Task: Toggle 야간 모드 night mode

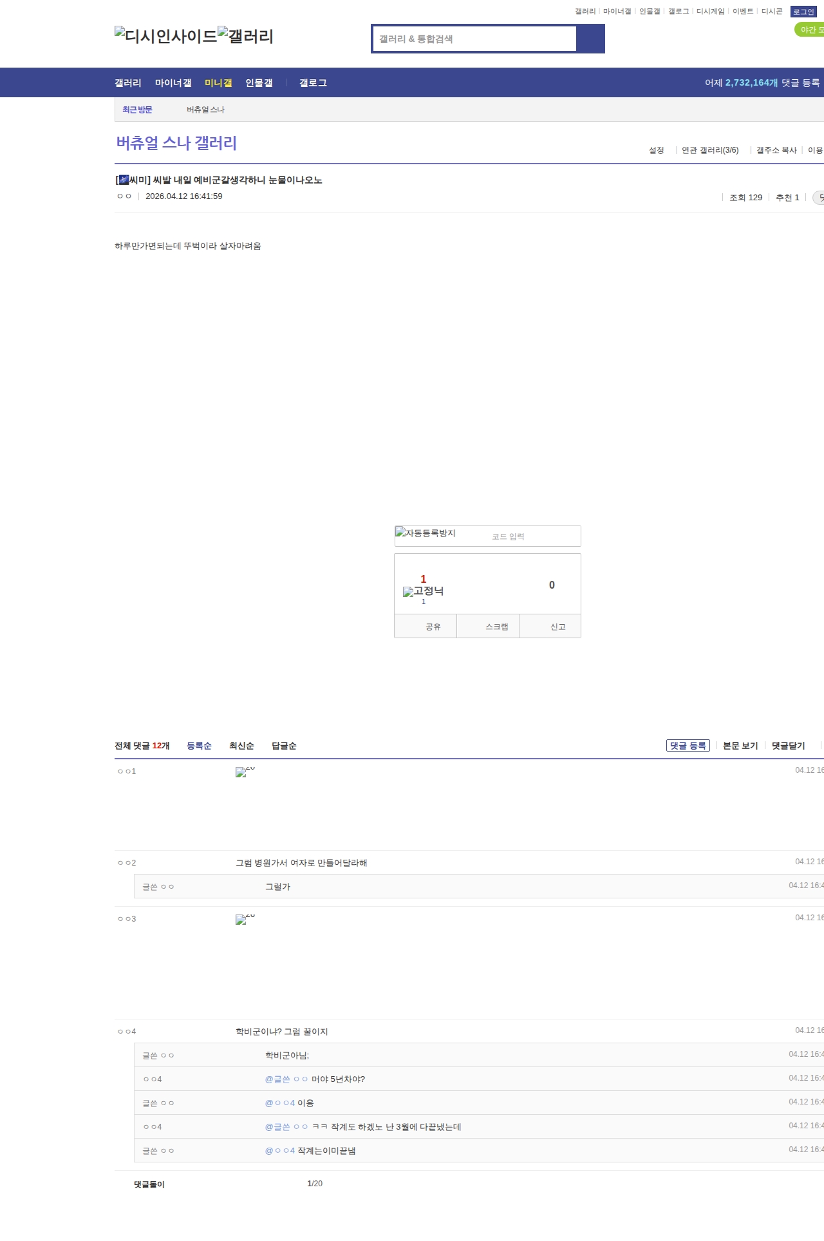Action: (x=810, y=30)
